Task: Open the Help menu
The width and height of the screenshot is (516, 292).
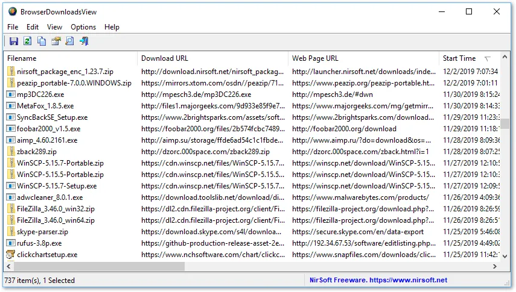Action: [112, 27]
